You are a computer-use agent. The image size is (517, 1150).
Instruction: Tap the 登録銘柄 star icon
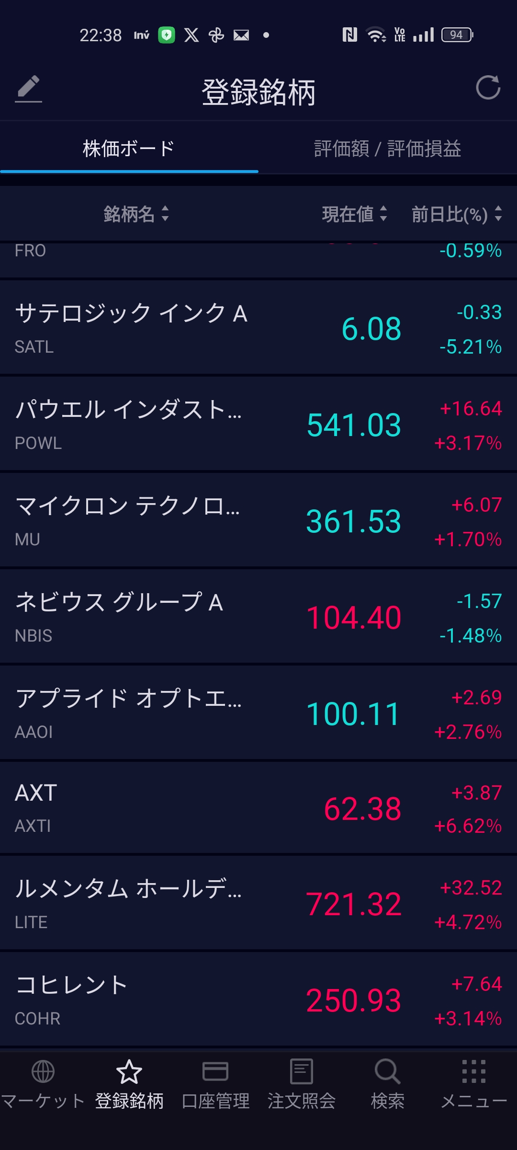pyautogui.click(x=129, y=1071)
